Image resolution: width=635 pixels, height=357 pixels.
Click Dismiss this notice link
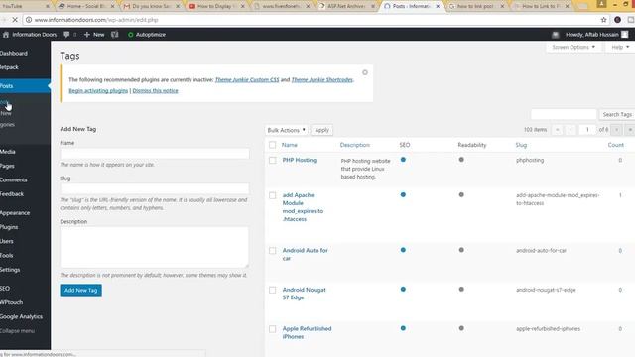point(155,90)
